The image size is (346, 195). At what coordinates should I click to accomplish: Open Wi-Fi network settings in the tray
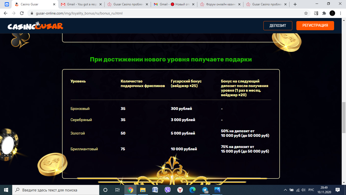click(x=298, y=190)
